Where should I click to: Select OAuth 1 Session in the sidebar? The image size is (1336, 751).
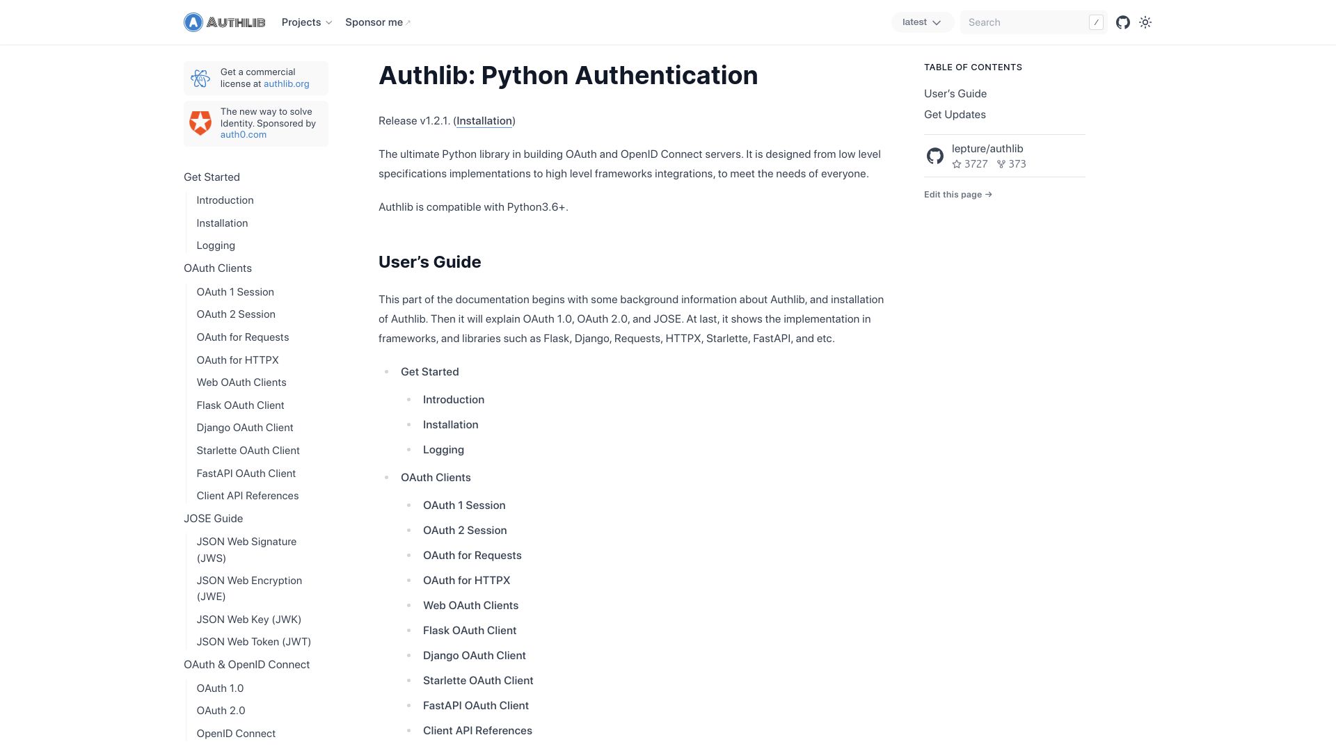pos(235,292)
